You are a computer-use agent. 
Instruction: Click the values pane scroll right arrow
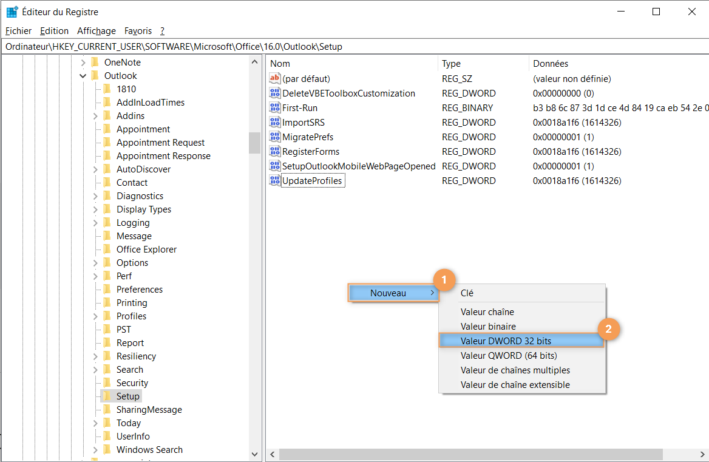[x=702, y=454]
